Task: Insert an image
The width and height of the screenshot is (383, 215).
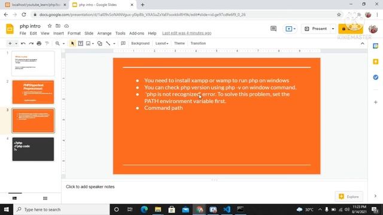Action: pyautogui.click(x=88, y=44)
